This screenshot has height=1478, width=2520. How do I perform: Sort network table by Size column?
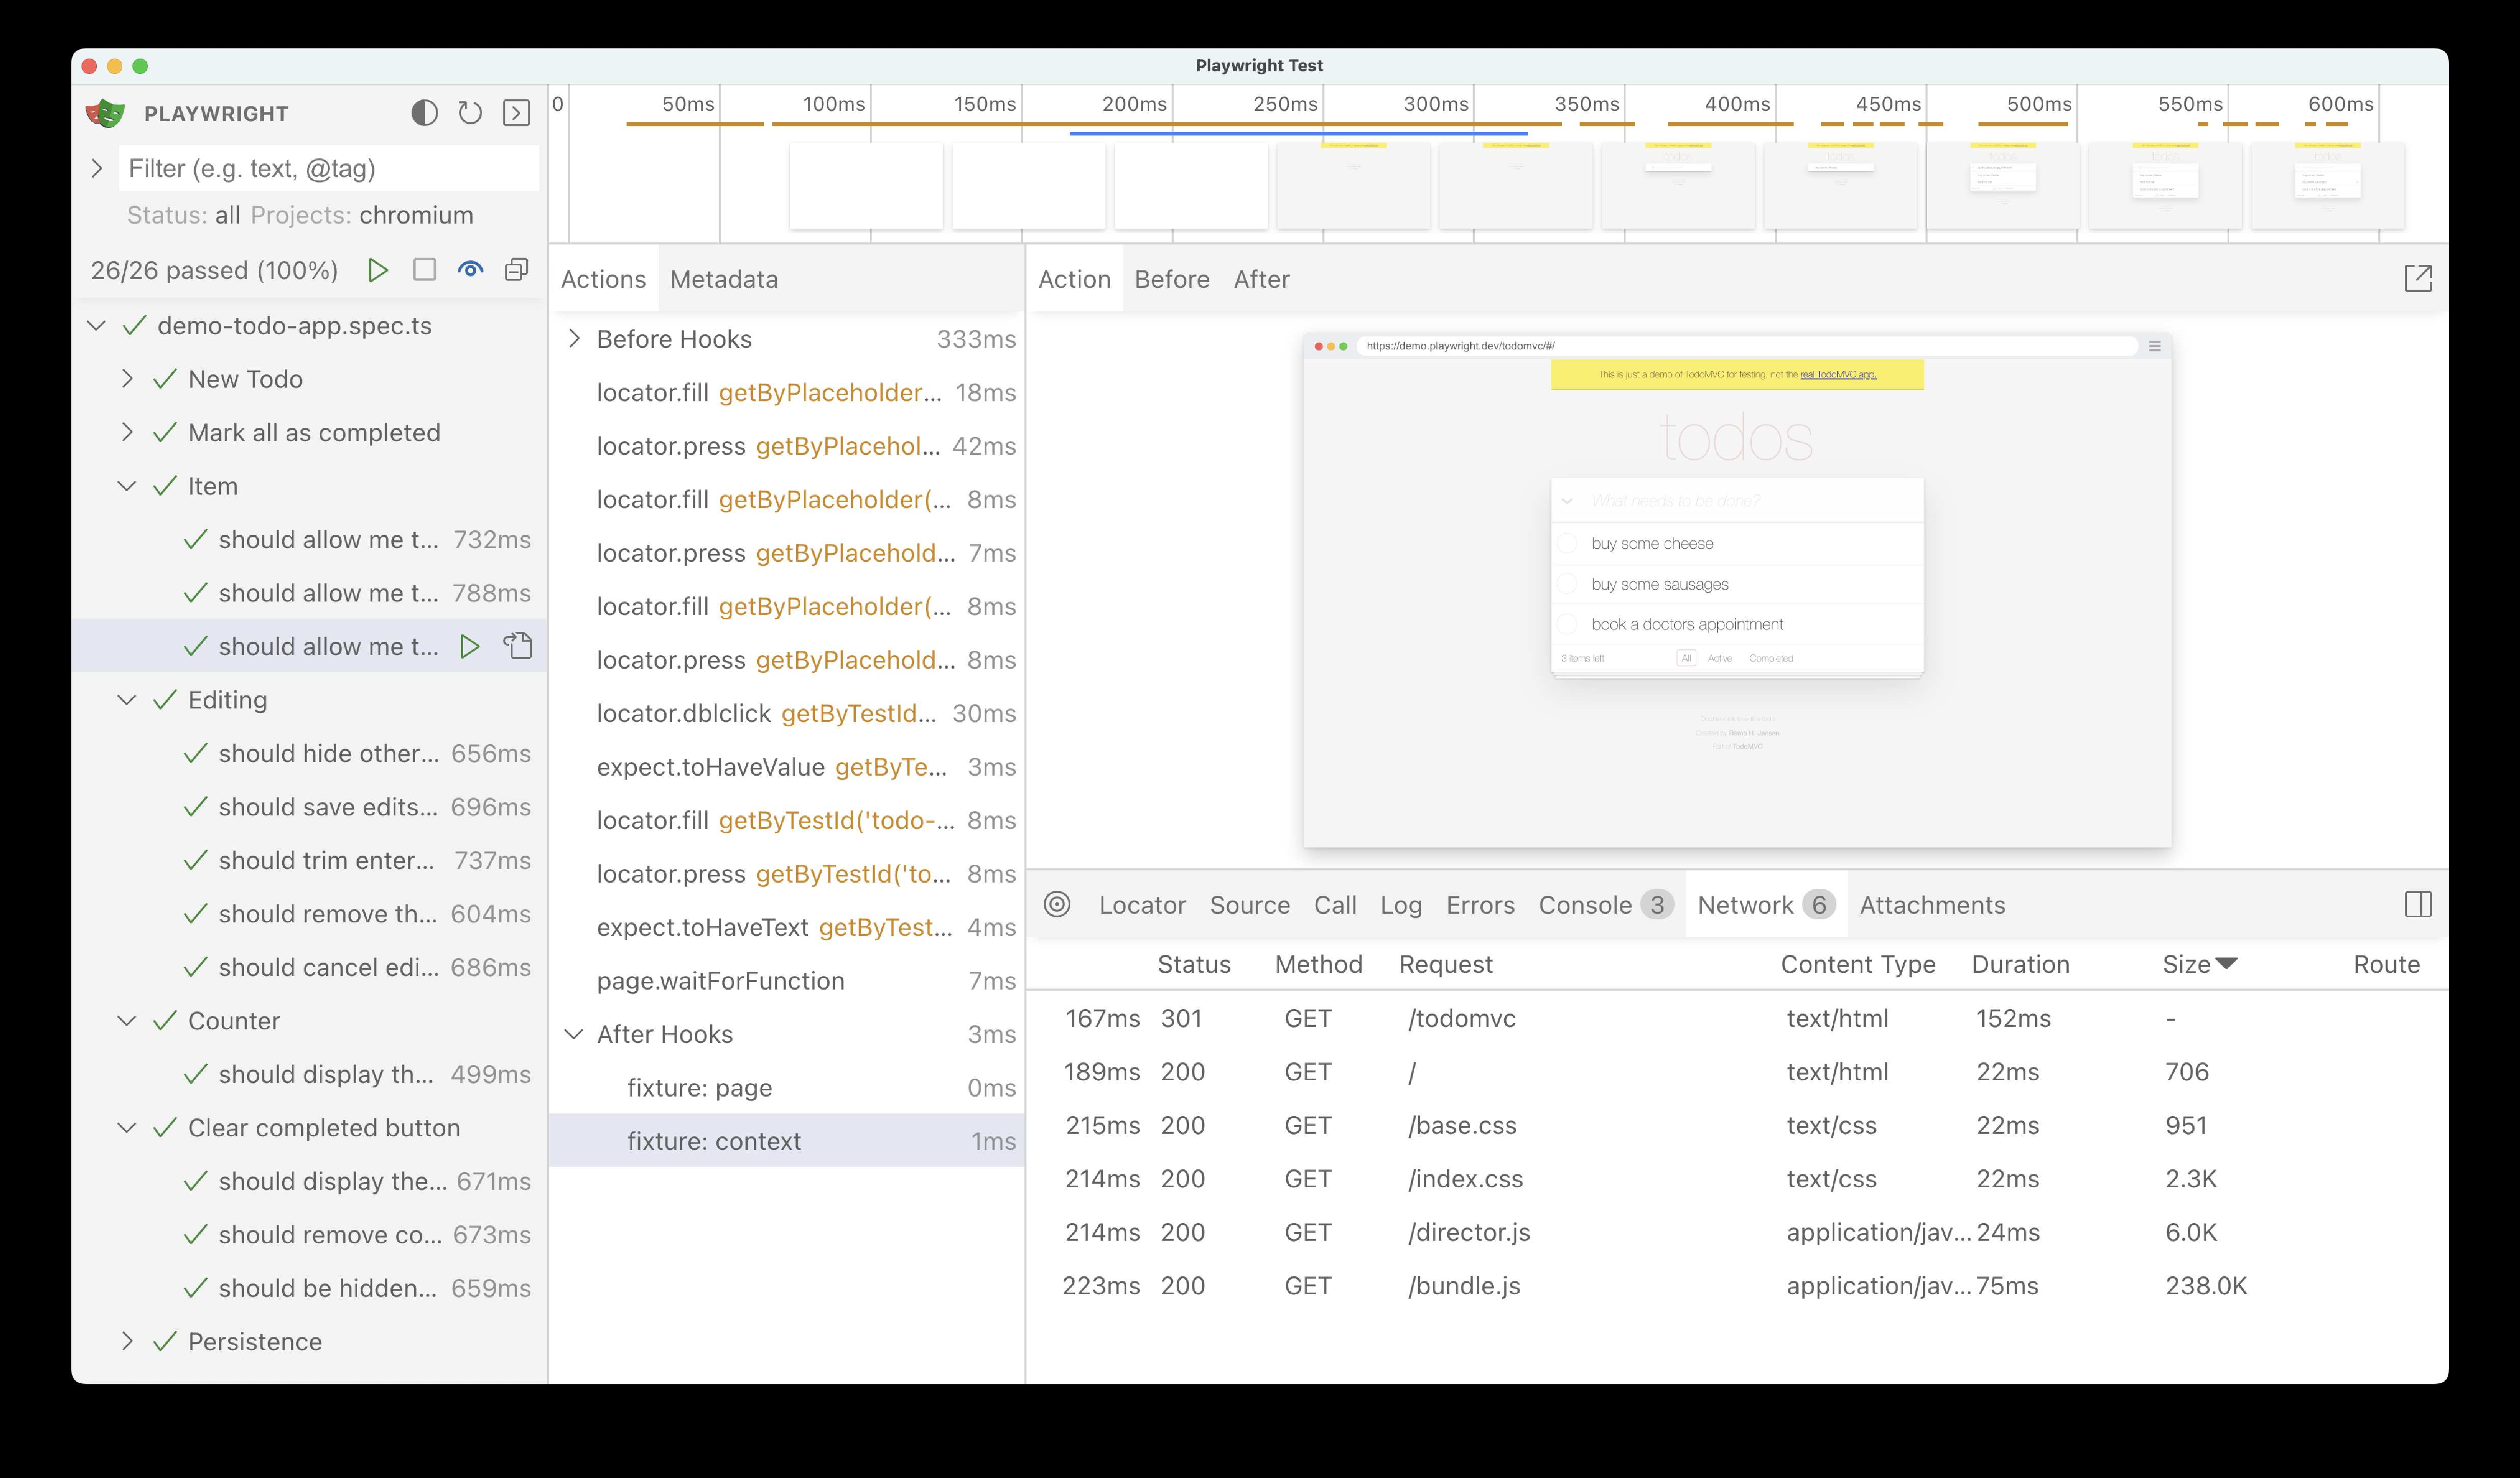[2199, 964]
